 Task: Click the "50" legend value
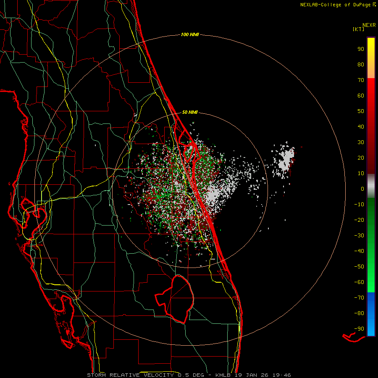coord(361,111)
